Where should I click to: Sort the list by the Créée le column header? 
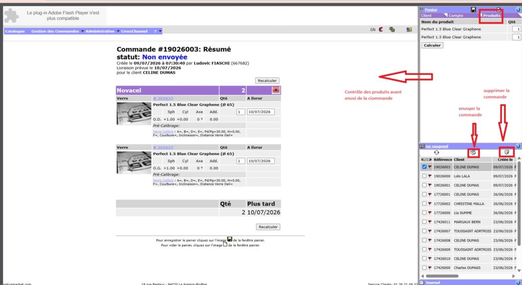pos(505,160)
